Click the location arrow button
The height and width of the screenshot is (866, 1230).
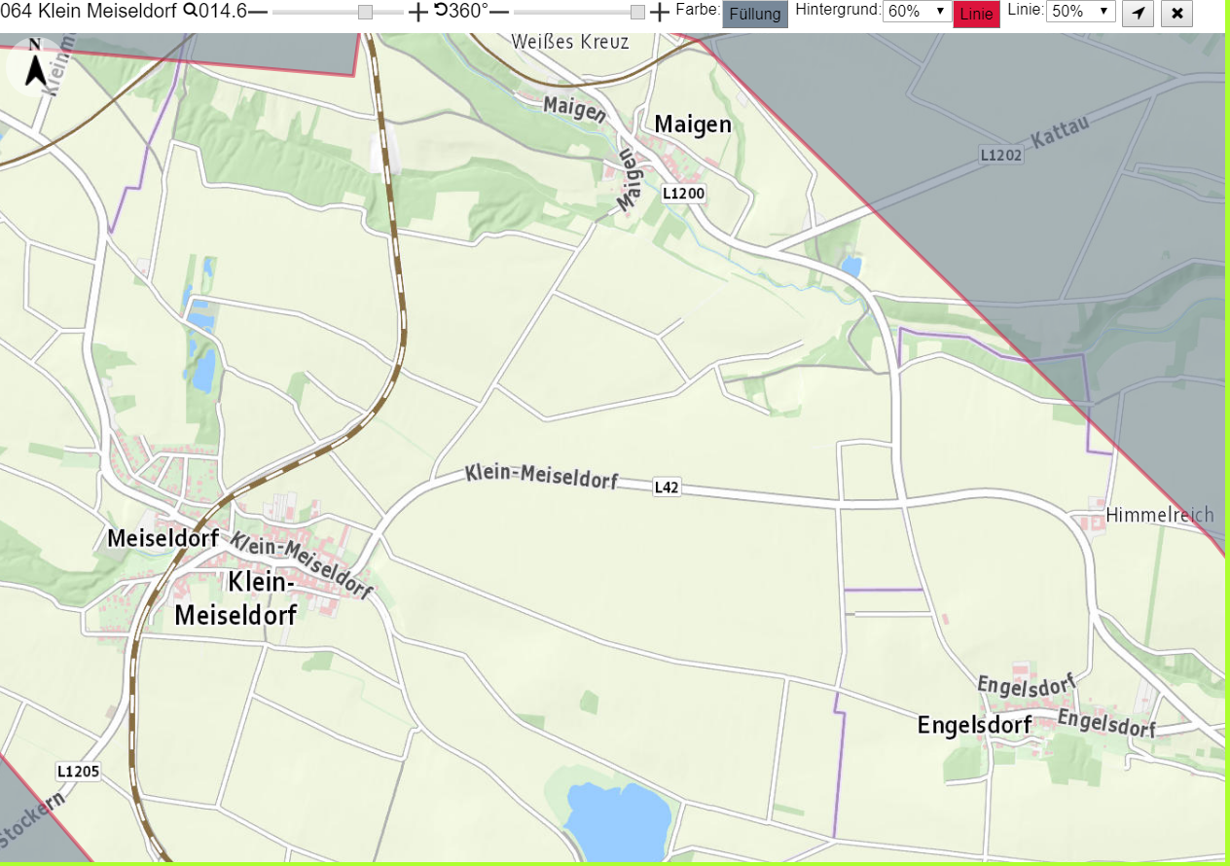1139,13
